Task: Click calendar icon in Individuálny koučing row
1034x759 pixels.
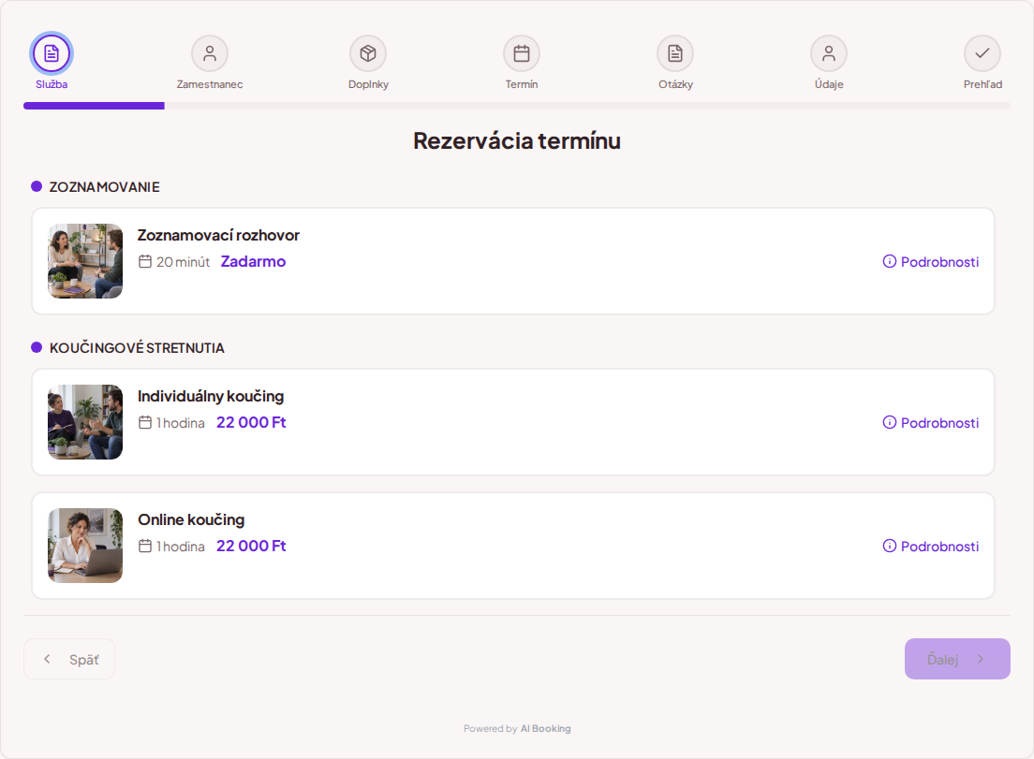Action: 145,422
